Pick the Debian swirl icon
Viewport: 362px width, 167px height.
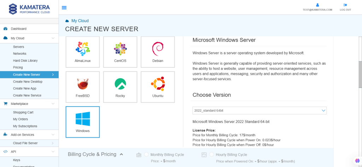(x=158, y=49)
